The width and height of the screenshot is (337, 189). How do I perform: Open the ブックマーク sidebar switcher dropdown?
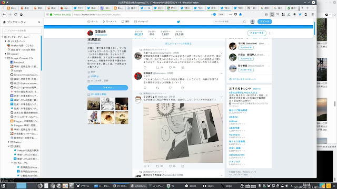pyautogui.click(x=16, y=22)
